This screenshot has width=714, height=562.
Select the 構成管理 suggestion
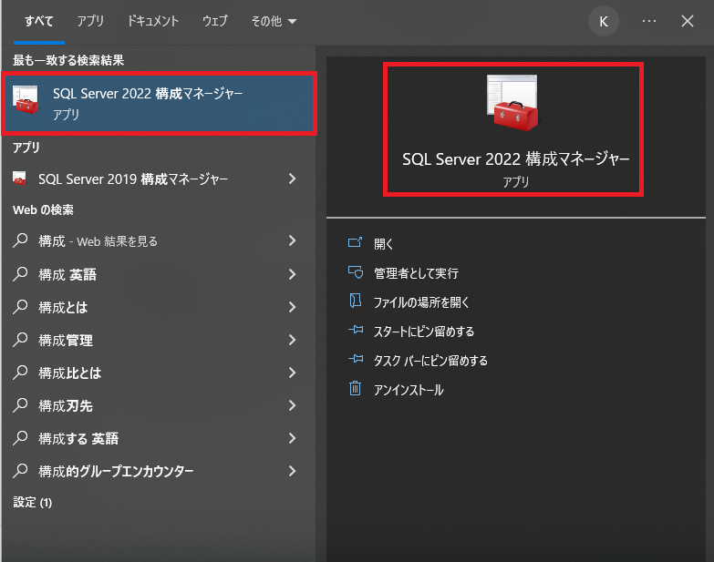[66, 340]
